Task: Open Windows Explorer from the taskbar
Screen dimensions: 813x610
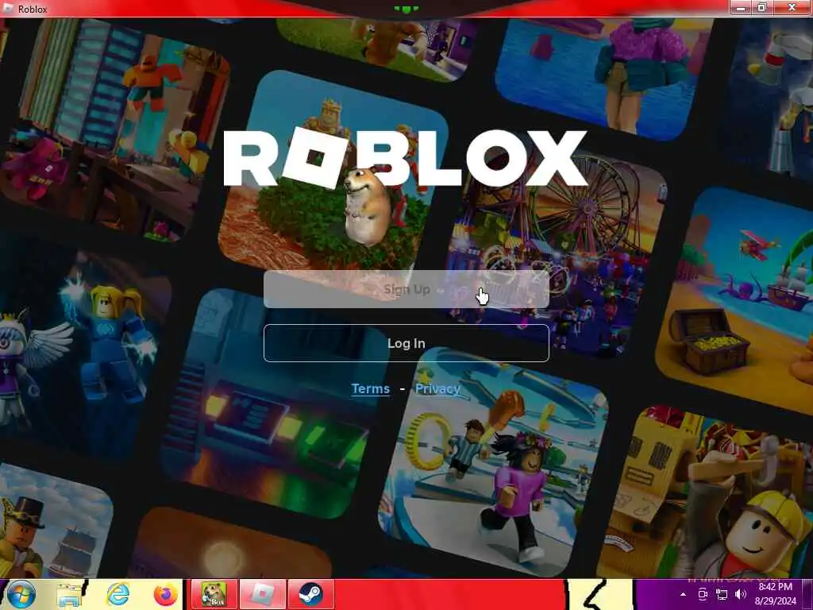Action: (x=70, y=594)
